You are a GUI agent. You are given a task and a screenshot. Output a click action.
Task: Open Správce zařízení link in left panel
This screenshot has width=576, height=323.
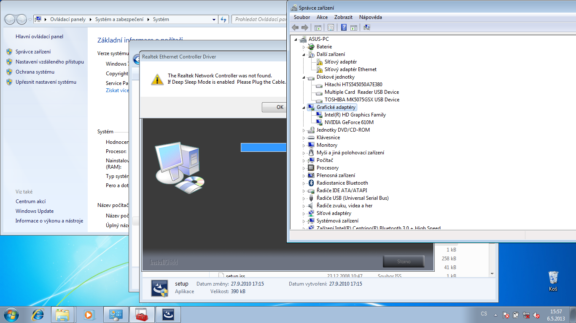(33, 52)
